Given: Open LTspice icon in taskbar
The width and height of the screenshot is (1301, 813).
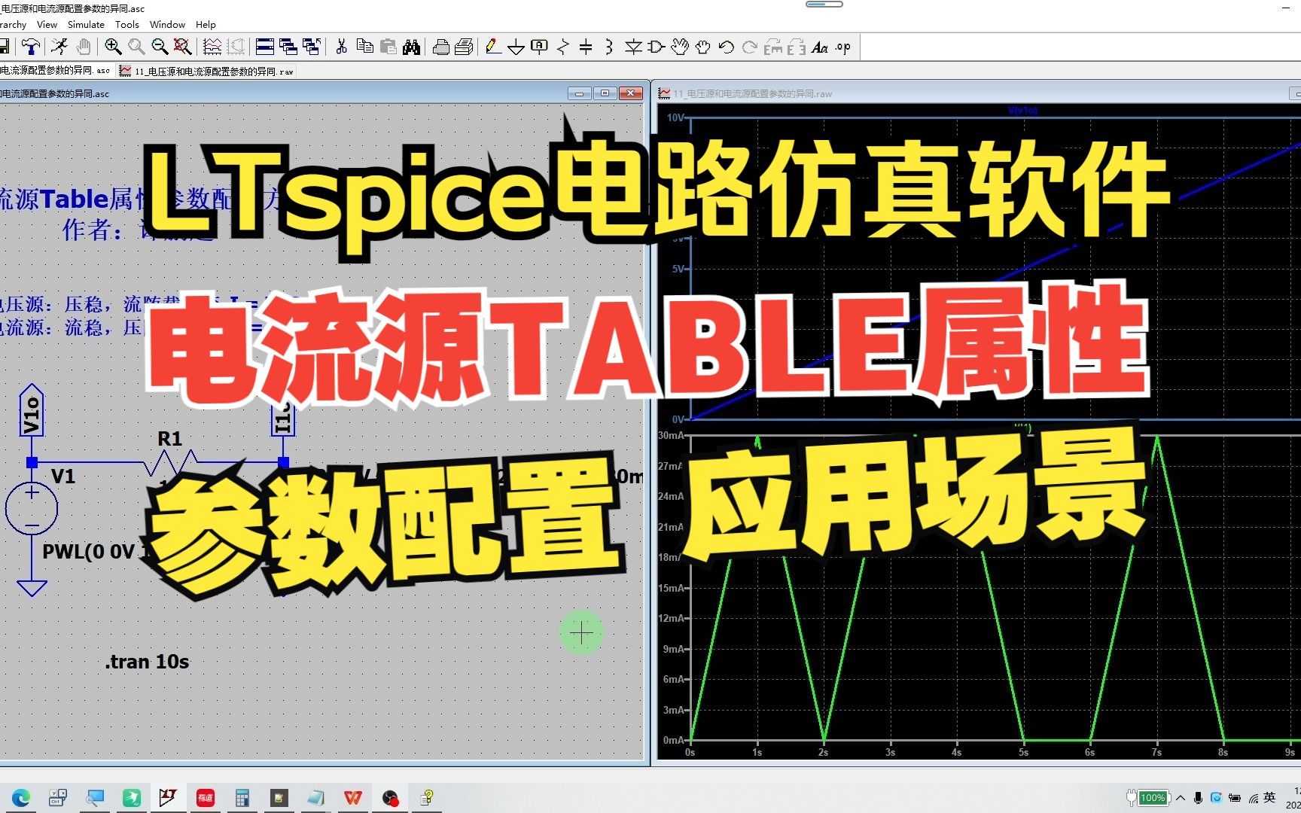Looking at the screenshot, I should pyautogui.click(x=167, y=798).
